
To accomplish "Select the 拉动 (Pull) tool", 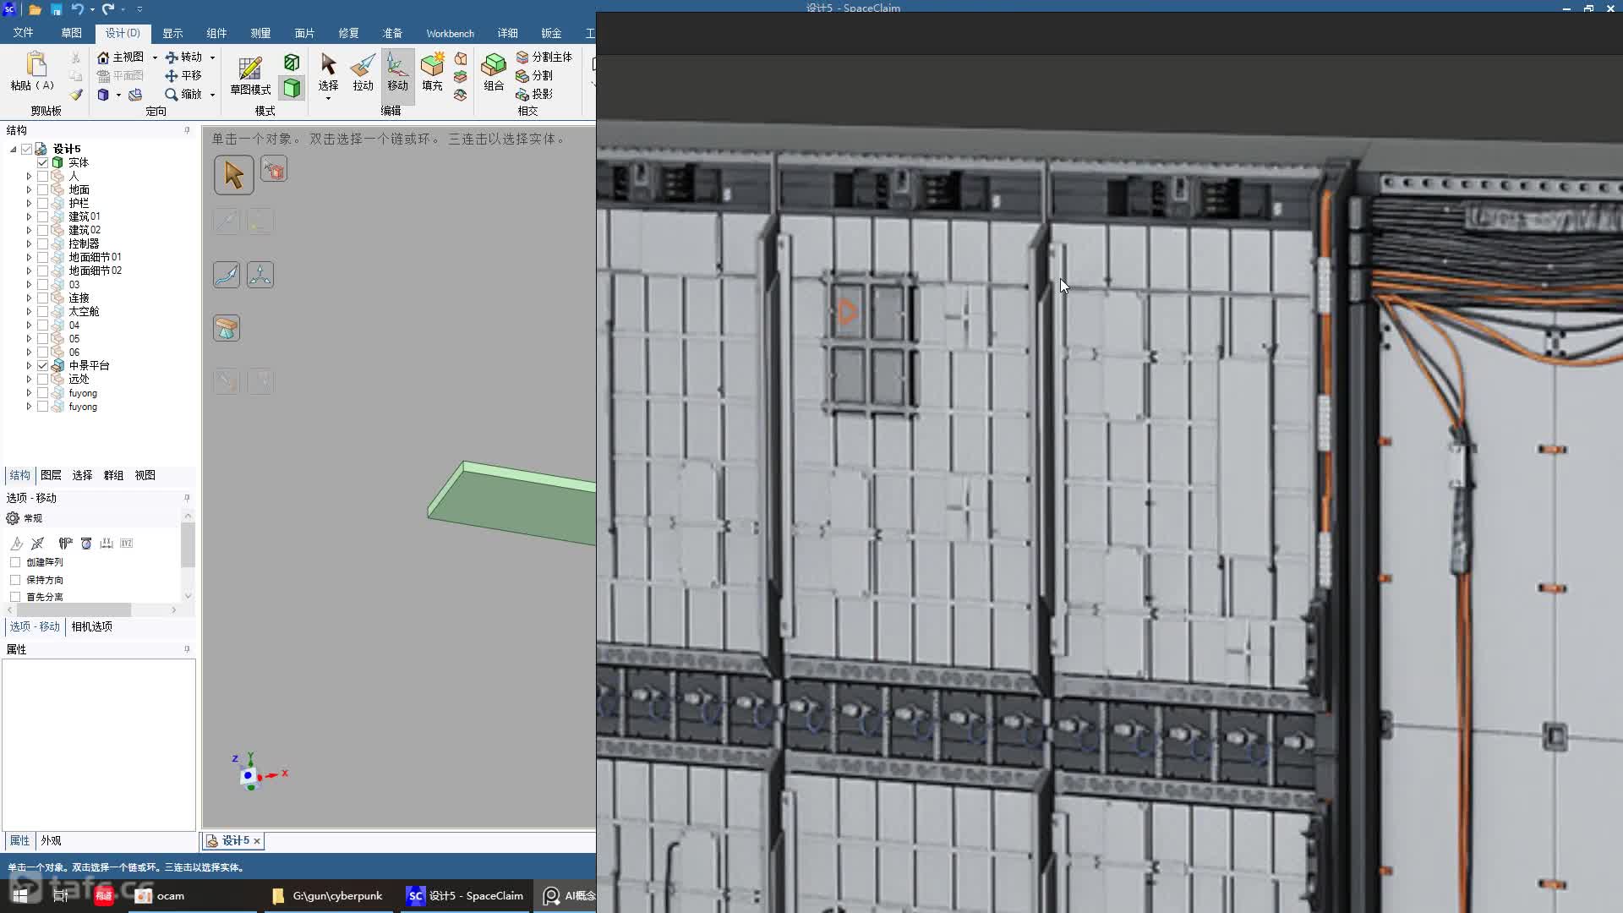I will coord(363,72).
